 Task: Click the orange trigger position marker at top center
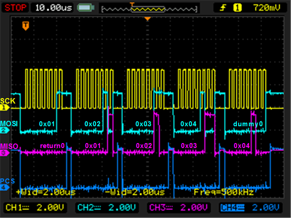click(x=147, y=19)
